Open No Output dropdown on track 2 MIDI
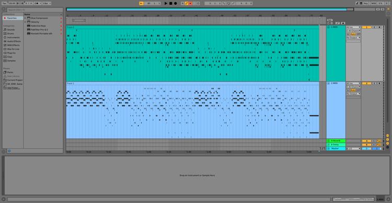392x203 pixels. 353,94
